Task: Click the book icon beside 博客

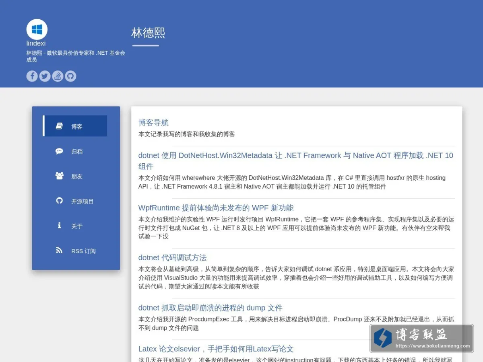Action: point(59,126)
